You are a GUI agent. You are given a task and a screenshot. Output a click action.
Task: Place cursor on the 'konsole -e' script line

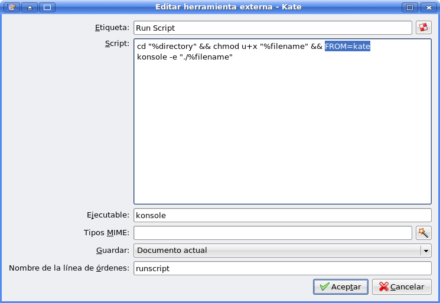(185, 57)
